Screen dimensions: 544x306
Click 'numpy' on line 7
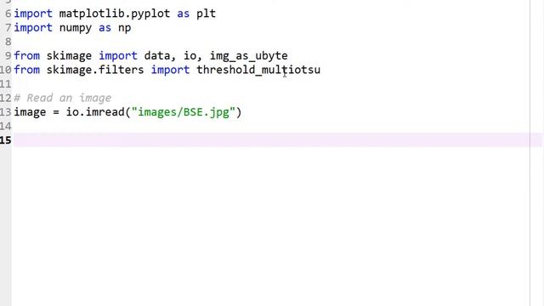tap(76, 28)
